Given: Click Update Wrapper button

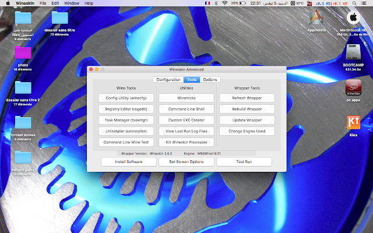Looking at the screenshot, I should coord(247,120).
